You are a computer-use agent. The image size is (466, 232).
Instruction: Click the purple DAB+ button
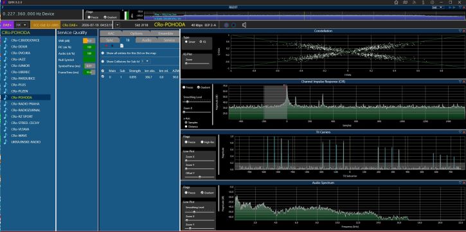point(6,25)
